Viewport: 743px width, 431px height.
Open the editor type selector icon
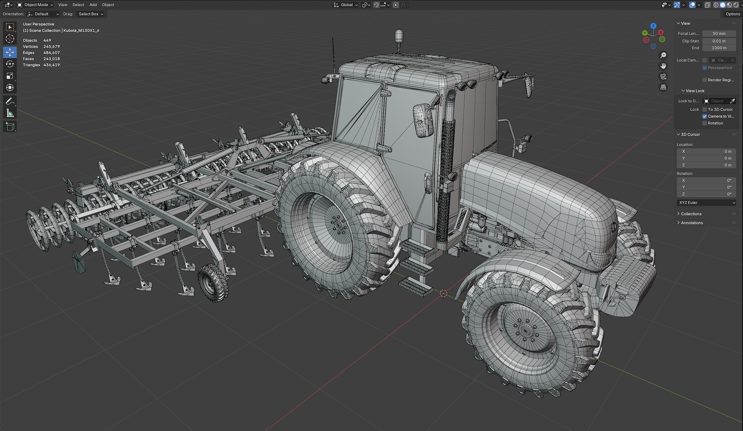[8, 5]
